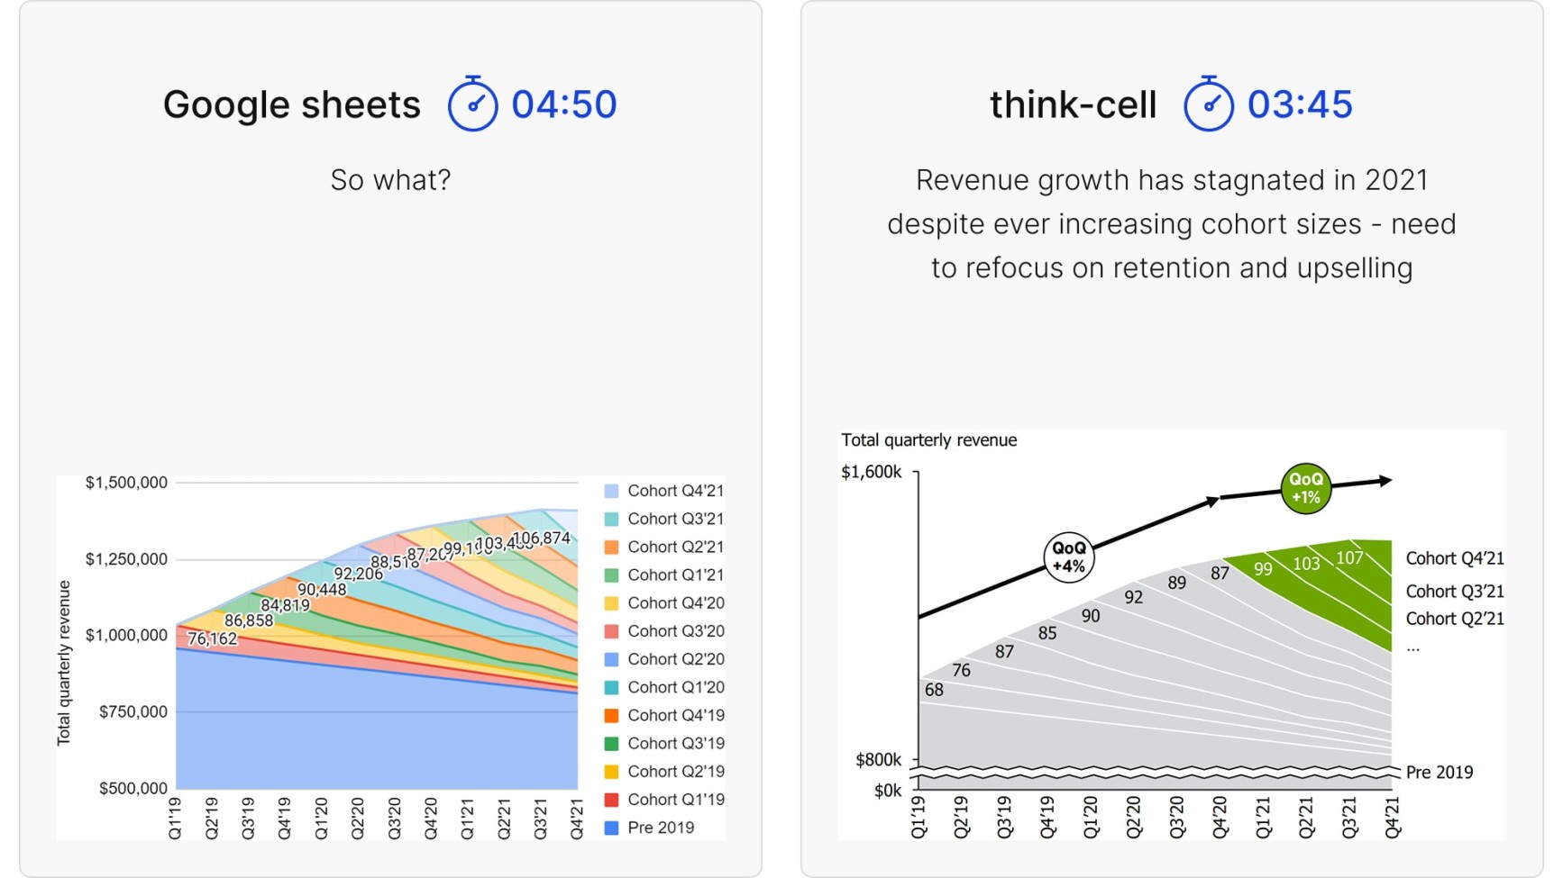Select the Pre 2019 blue legend swatch
The width and height of the screenshot is (1563, 878).
click(x=611, y=828)
